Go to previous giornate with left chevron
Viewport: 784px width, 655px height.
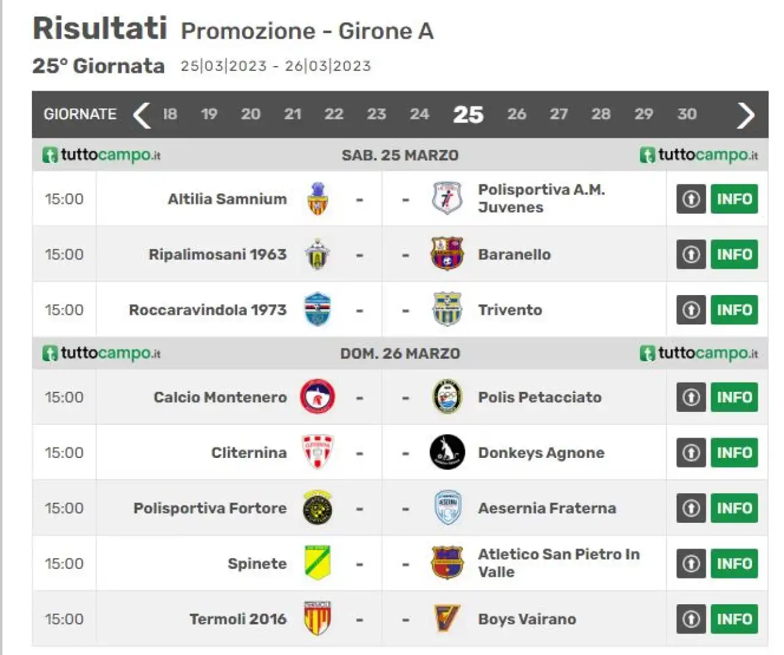(142, 115)
